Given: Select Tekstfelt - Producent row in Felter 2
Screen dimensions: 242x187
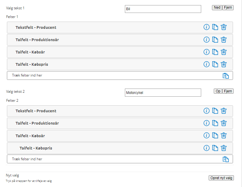Looking at the screenshot, I should [x=120, y=111].
